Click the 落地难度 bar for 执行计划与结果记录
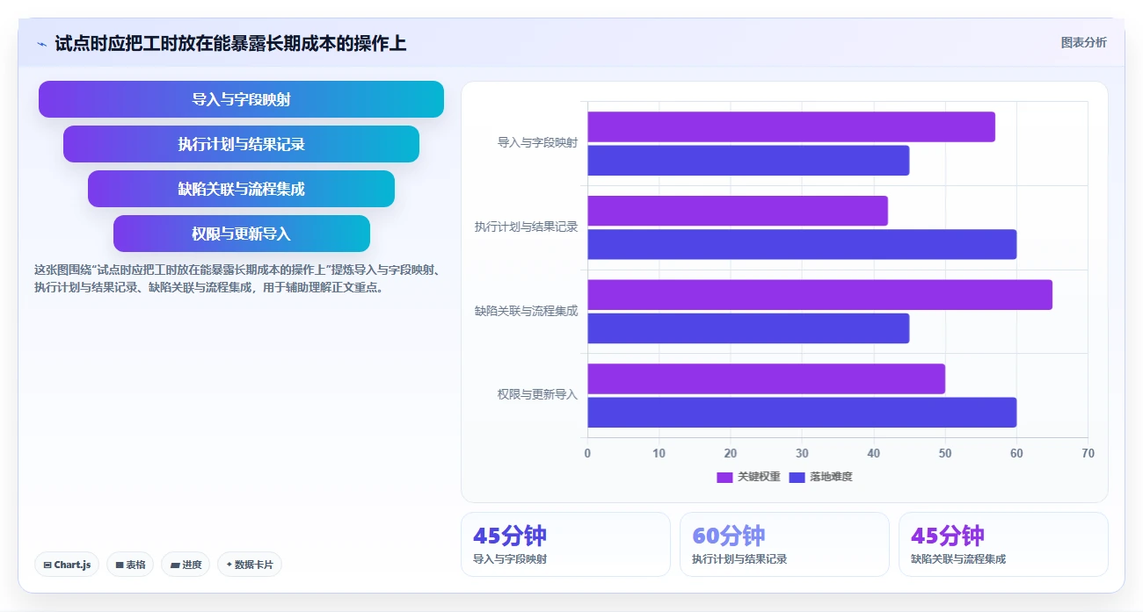 pyautogui.click(x=802, y=244)
